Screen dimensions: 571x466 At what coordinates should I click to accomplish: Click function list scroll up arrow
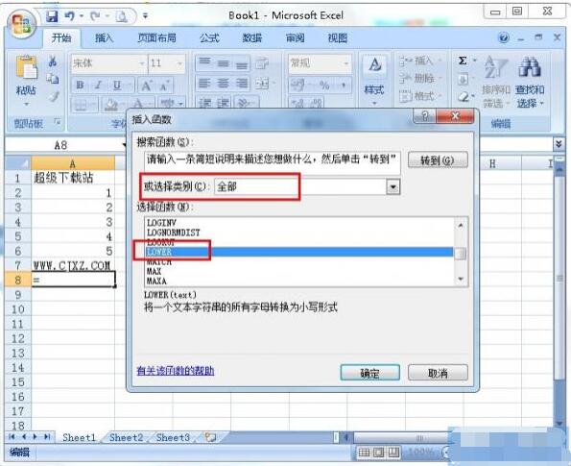point(461,225)
